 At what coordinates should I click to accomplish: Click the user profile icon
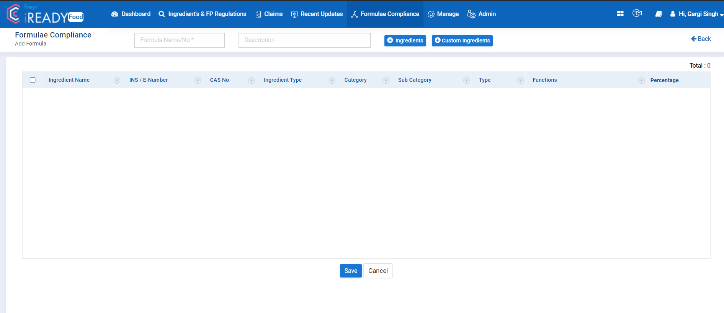point(673,14)
